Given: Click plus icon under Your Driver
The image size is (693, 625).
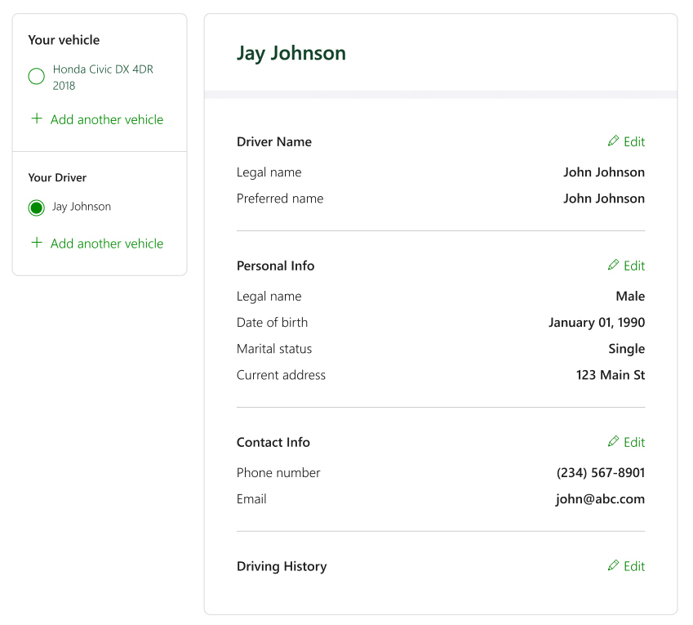Looking at the screenshot, I should pyautogui.click(x=36, y=243).
